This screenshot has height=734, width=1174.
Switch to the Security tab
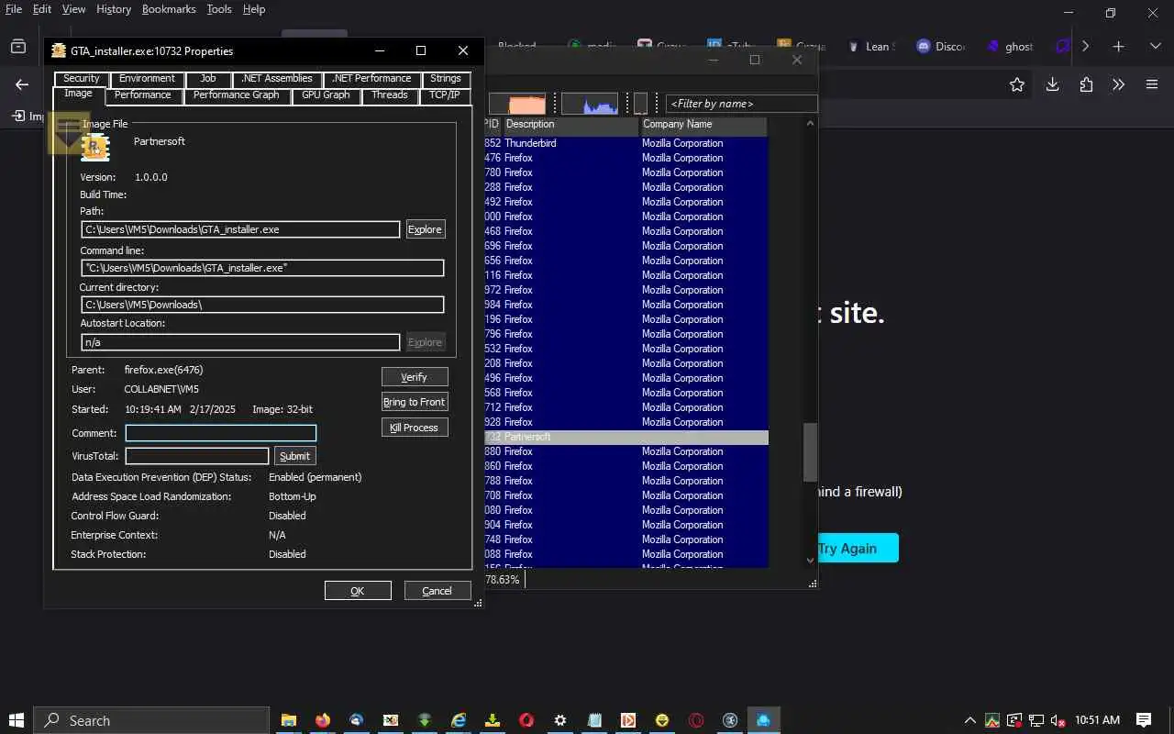coord(82,79)
